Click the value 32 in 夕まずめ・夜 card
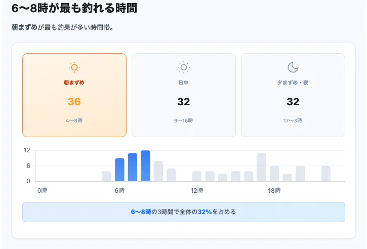Image resolution: width=367 pixels, height=249 pixels. (x=293, y=102)
